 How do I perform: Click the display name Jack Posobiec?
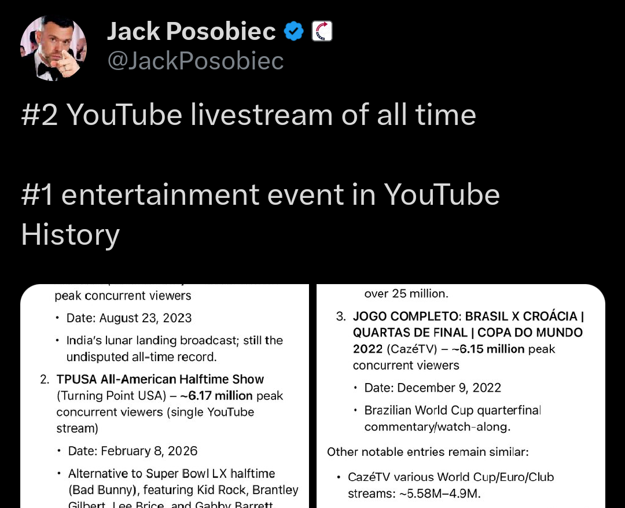pos(191,31)
